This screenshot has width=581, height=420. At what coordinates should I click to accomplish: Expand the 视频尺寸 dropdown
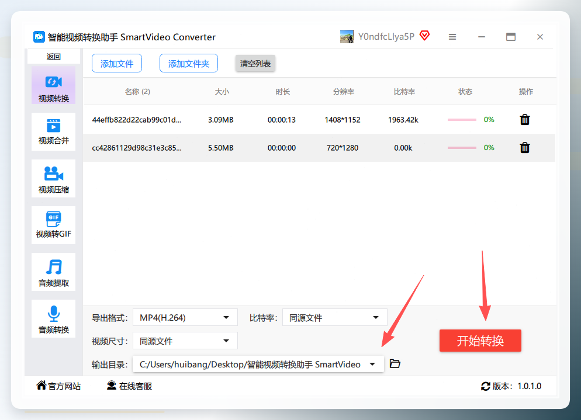click(x=185, y=341)
